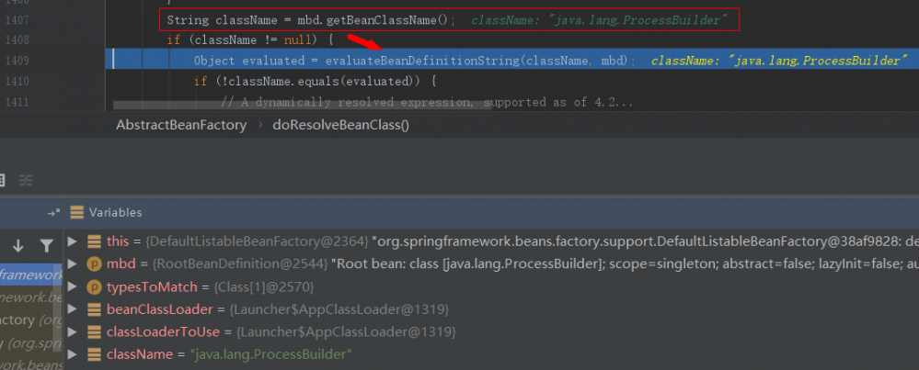Expand the 'classLoaderToUse' variable node

point(72,332)
